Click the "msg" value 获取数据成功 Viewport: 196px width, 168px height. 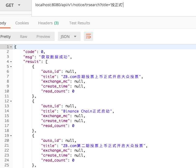pos(54,57)
